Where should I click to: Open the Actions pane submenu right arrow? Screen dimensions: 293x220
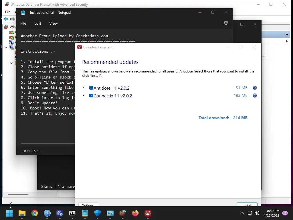[287, 41]
